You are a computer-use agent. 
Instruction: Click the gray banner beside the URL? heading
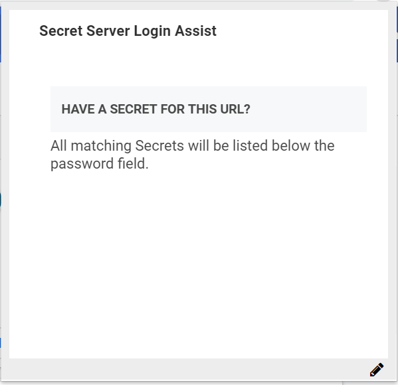pyautogui.click(x=308, y=109)
